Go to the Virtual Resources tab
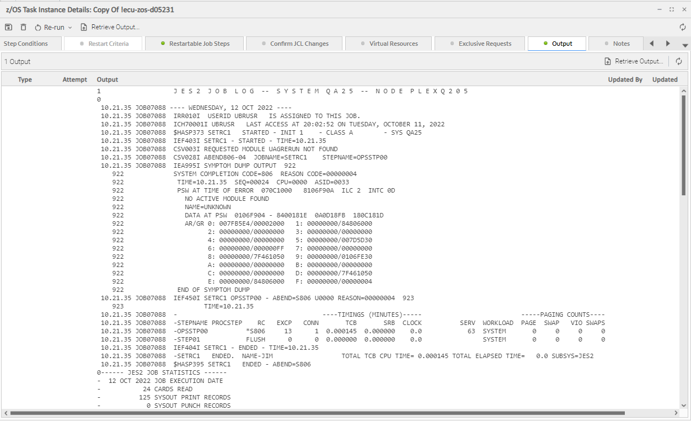Image resolution: width=691 pixels, height=421 pixels. [x=388, y=44]
